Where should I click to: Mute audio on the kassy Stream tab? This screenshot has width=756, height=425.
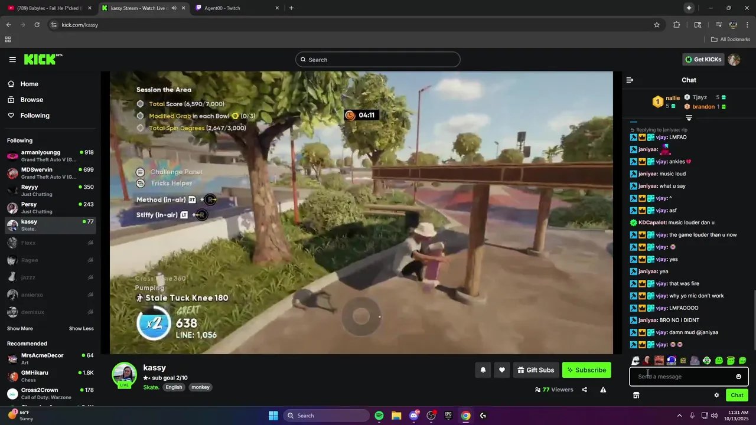point(174,8)
